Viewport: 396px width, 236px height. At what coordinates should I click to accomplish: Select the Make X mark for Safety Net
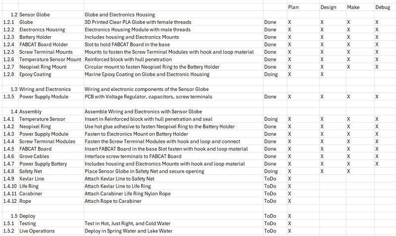pyautogui.click(x=348, y=171)
